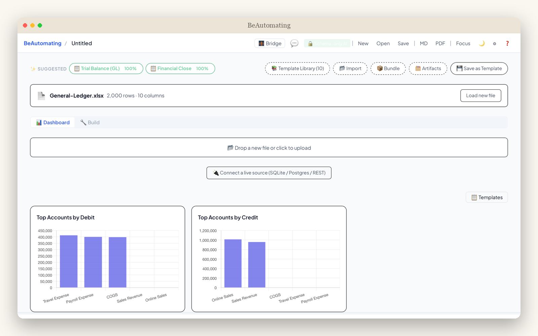
Task: Click the Online Sales credit bar
Action: pos(233,263)
